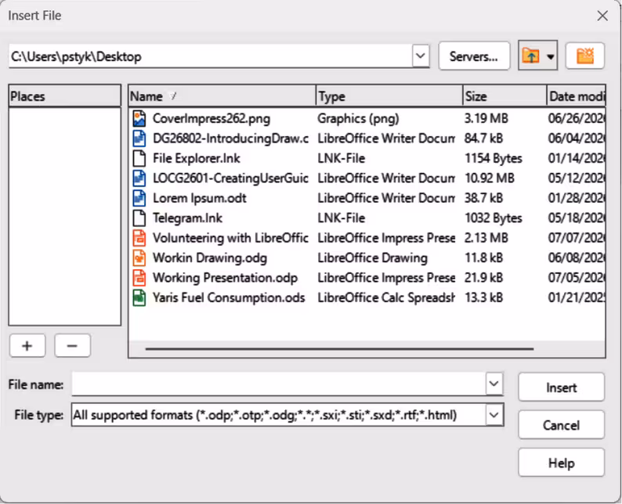The width and height of the screenshot is (622, 504).
Task: Click the Working Presentation.odp file icon
Action: 139,277
